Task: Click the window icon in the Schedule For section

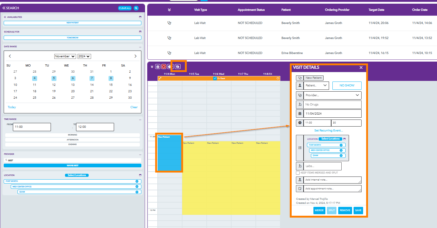Action: pyautogui.click(x=140, y=32)
